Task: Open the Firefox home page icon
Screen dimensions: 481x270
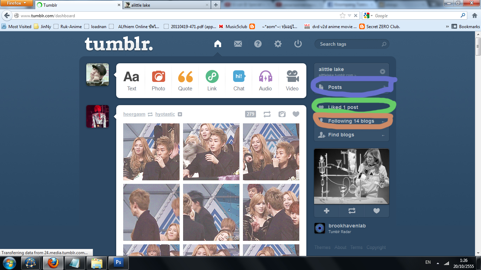Action: coord(474,15)
